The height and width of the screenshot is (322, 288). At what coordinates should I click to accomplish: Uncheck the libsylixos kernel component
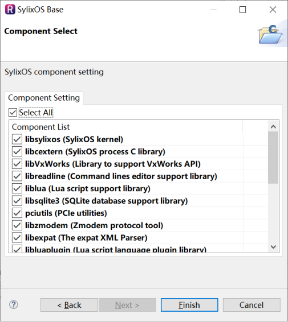(x=17, y=139)
